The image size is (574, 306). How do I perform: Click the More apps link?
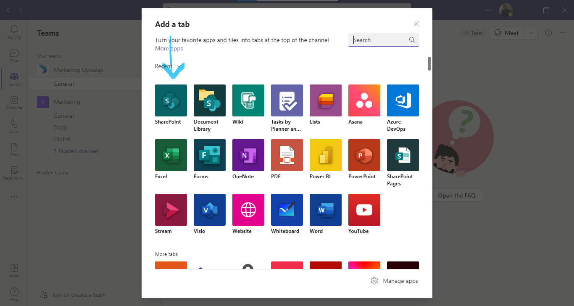[x=169, y=48]
